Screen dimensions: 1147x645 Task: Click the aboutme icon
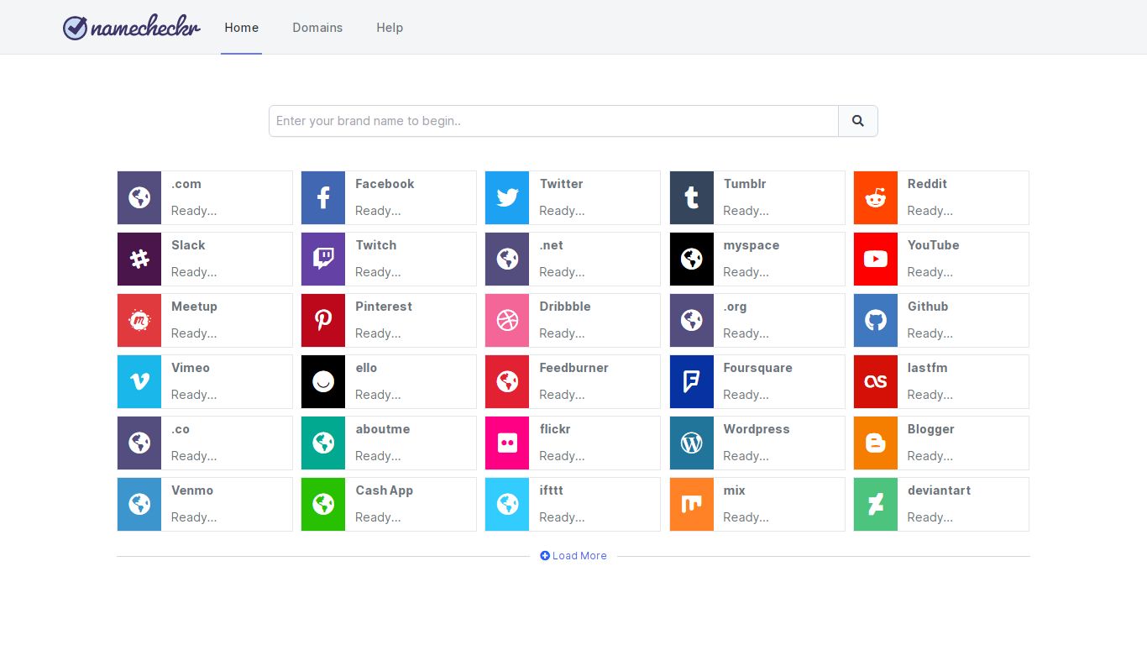pos(323,443)
